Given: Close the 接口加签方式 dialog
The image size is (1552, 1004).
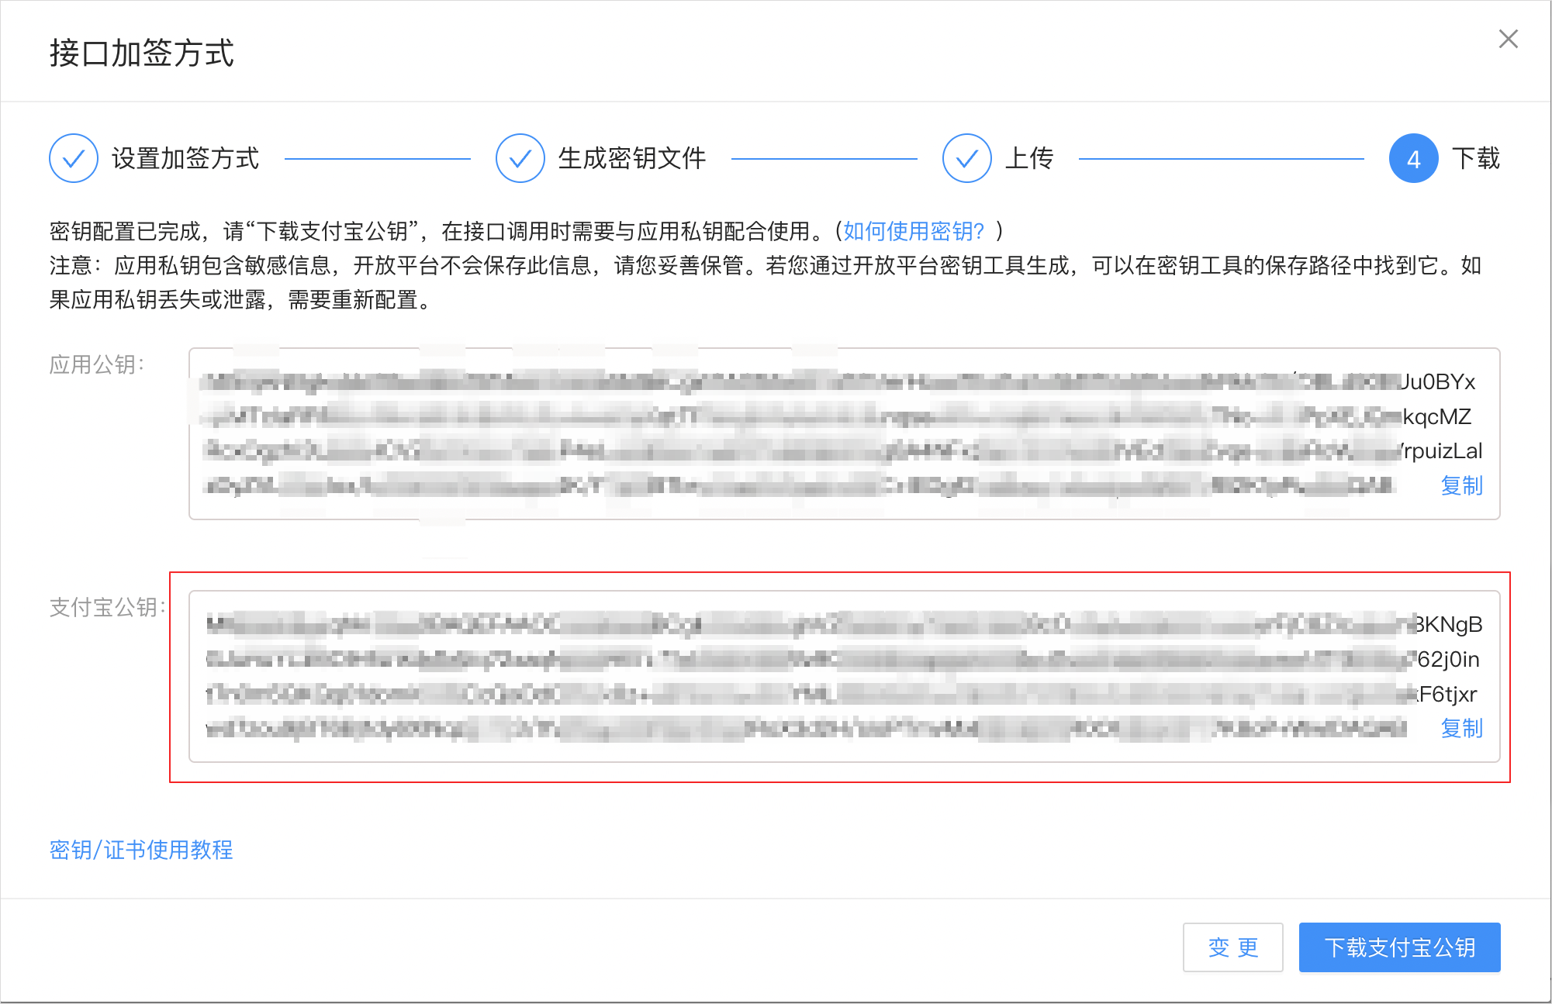Looking at the screenshot, I should click(1508, 39).
